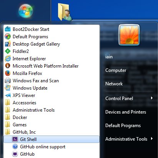Click the Windows Start orb
Viewport: 158px width, 158px height.
click(x=26, y=11)
